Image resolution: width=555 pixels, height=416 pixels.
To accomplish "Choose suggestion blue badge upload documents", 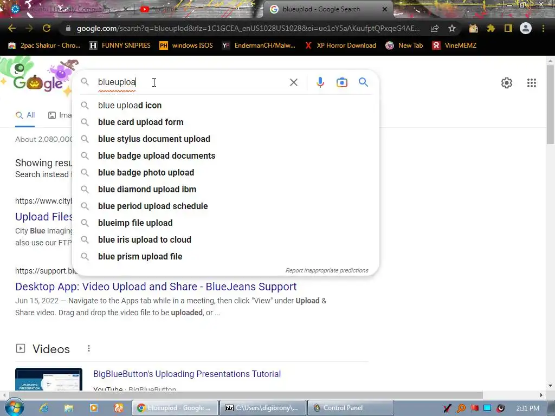I will [225, 155].
